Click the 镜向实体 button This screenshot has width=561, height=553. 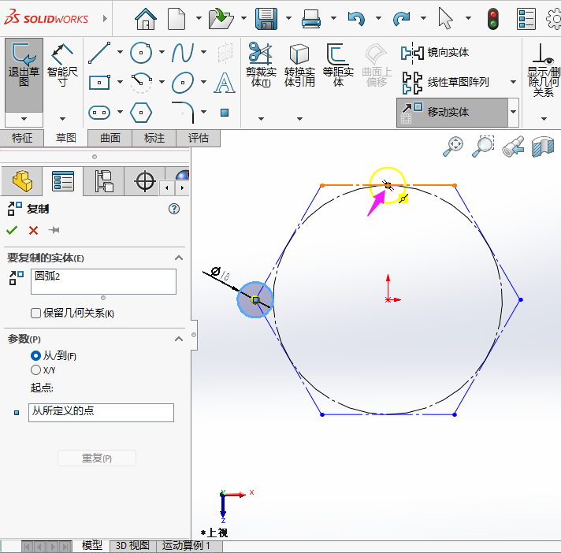click(448, 53)
